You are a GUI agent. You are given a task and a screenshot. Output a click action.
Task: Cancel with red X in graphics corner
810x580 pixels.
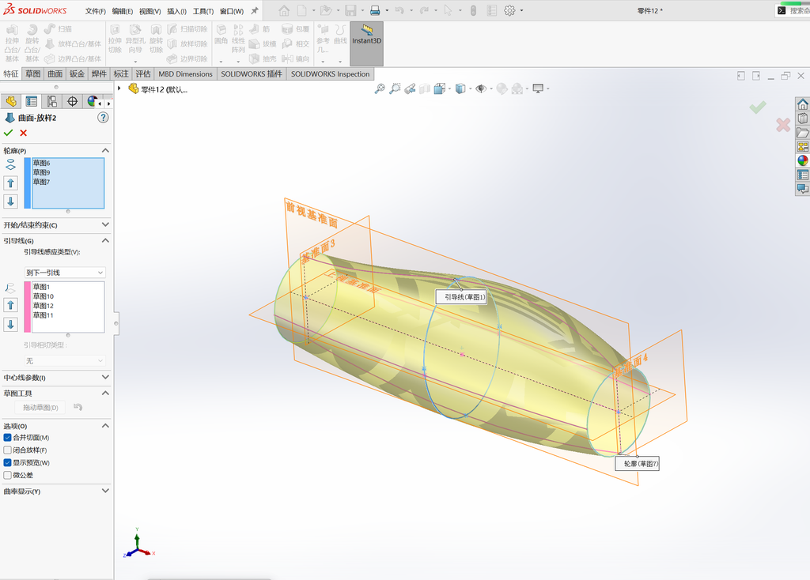pos(782,124)
